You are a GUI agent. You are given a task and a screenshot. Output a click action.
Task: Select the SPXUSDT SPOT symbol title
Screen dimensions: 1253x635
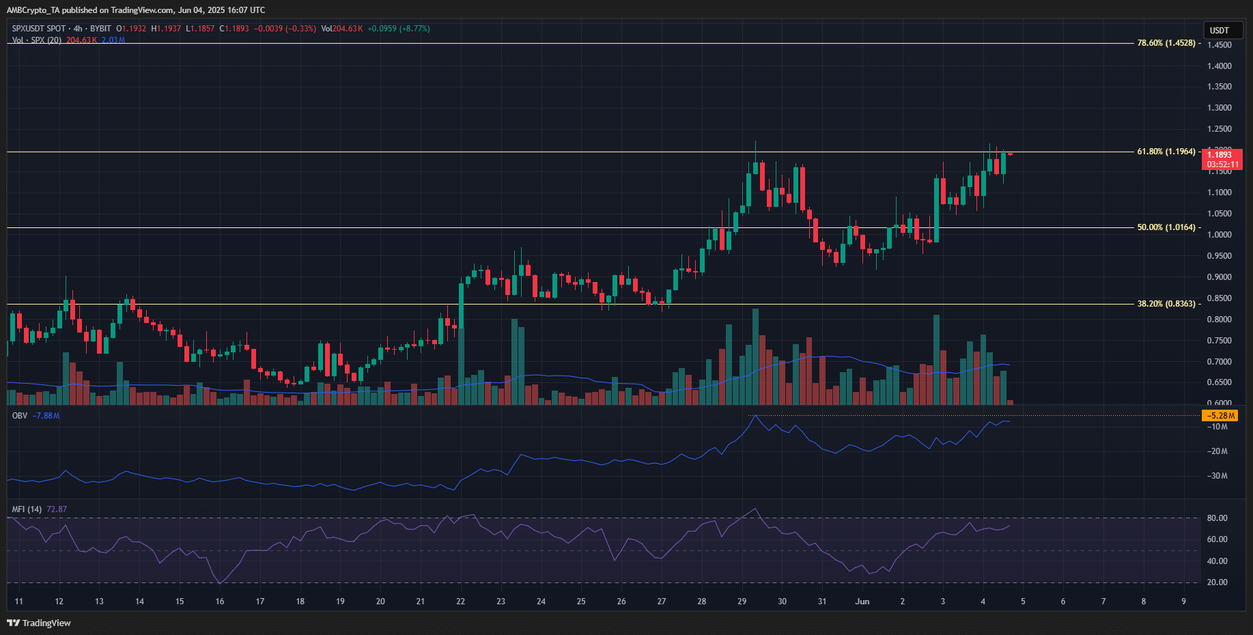[x=39, y=29]
